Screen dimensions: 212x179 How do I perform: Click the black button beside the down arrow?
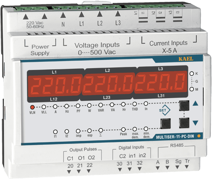point(184,123)
